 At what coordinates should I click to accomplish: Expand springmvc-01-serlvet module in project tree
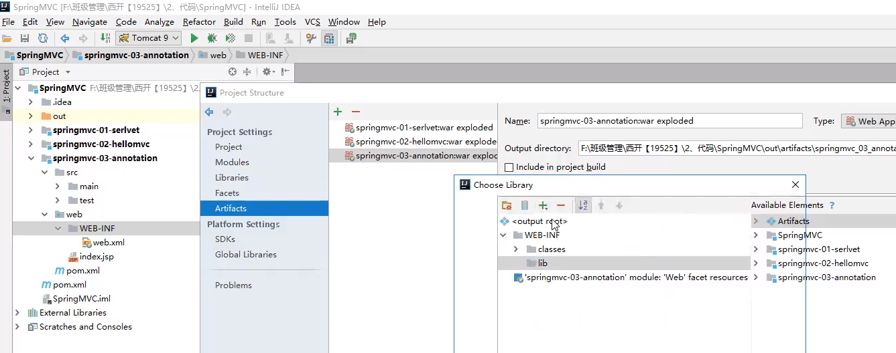(x=31, y=130)
